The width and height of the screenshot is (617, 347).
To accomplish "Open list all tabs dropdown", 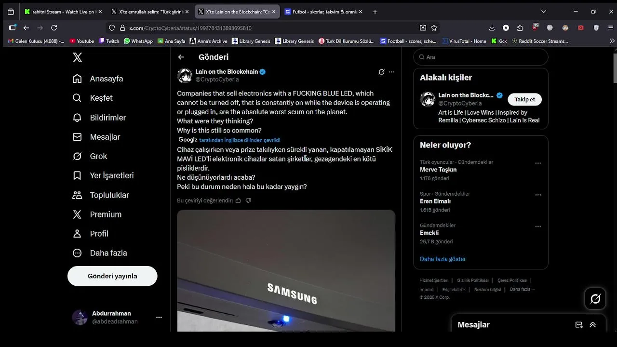I will [x=544, y=12].
